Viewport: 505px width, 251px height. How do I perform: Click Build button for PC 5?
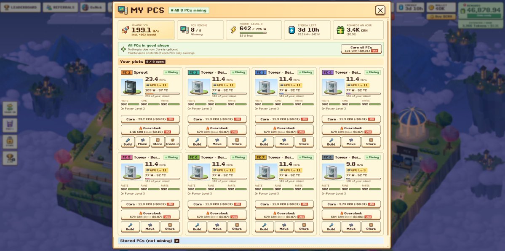130,227
